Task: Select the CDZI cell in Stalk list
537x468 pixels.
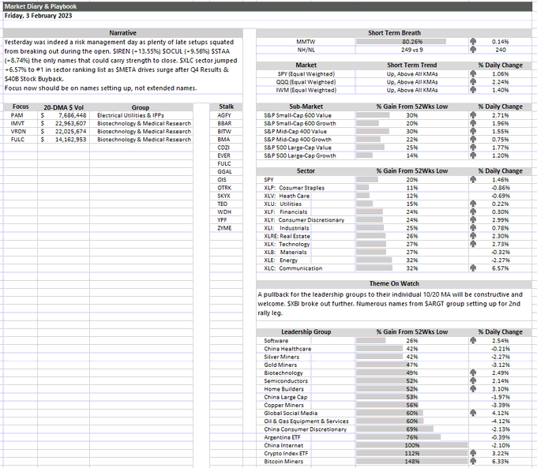Action: click(x=226, y=148)
